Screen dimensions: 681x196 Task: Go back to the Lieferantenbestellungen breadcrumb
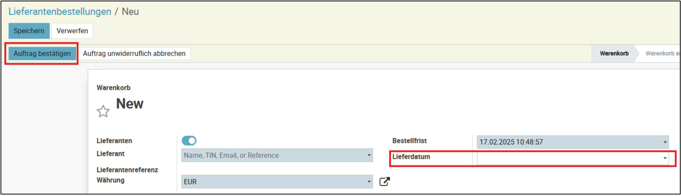tap(60, 12)
